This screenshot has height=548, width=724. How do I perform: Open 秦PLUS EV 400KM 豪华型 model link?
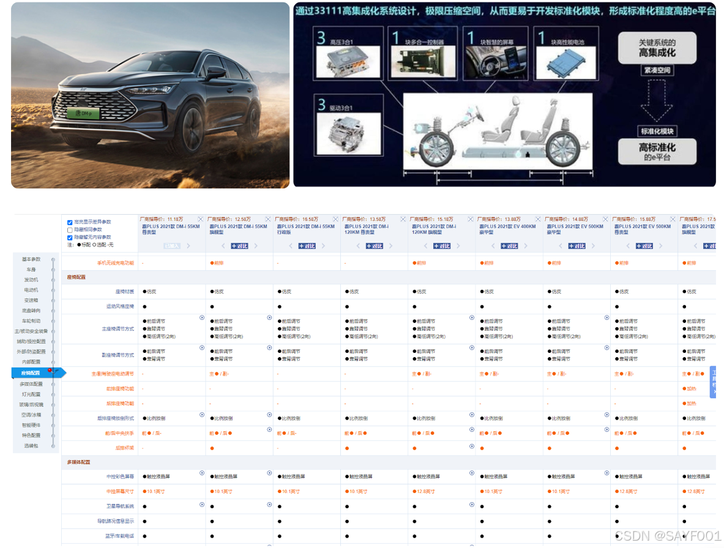tap(507, 229)
